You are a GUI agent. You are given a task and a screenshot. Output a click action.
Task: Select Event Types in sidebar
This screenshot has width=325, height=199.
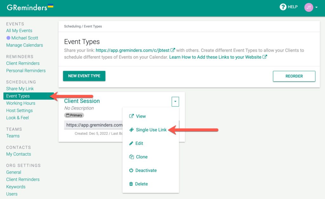29,96
